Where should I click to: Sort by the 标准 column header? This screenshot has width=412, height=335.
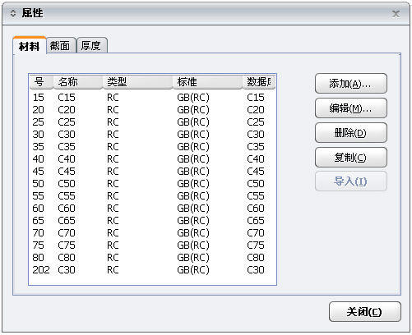coord(207,82)
